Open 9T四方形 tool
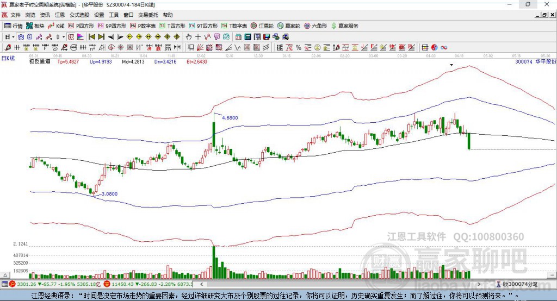 click(x=203, y=26)
